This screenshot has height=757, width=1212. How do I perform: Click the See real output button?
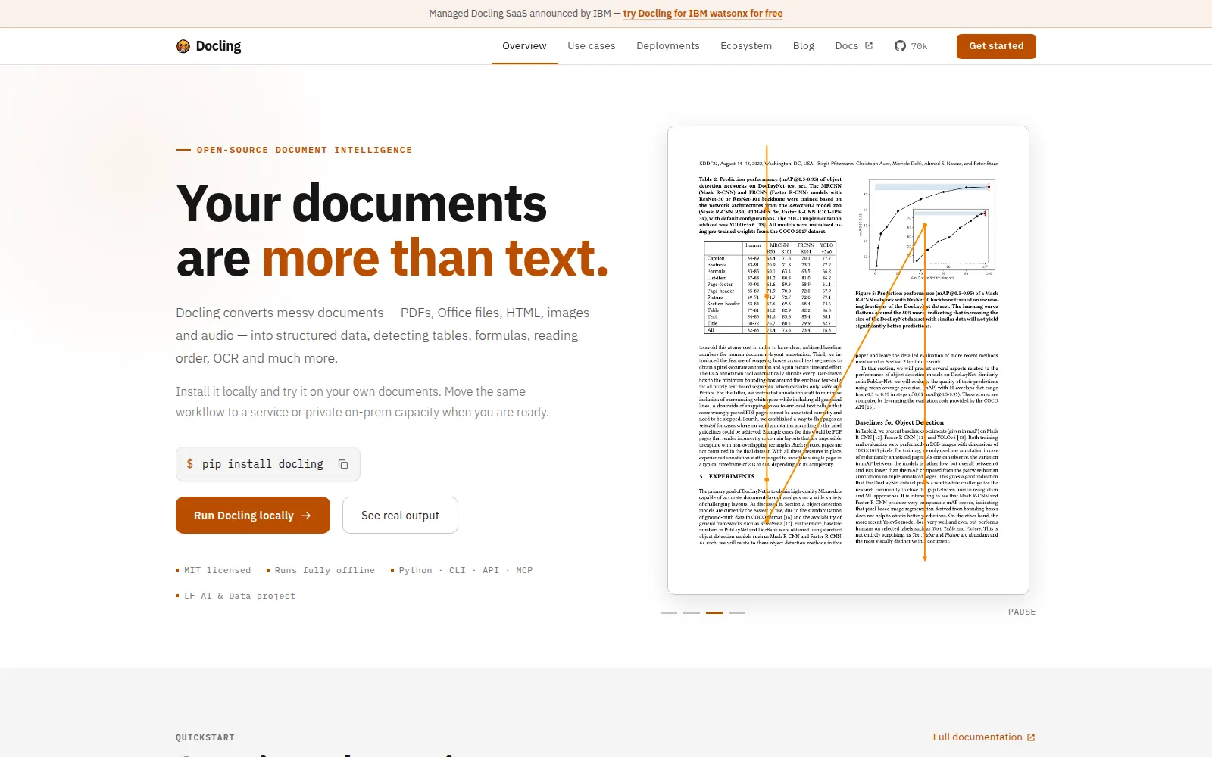coord(400,516)
